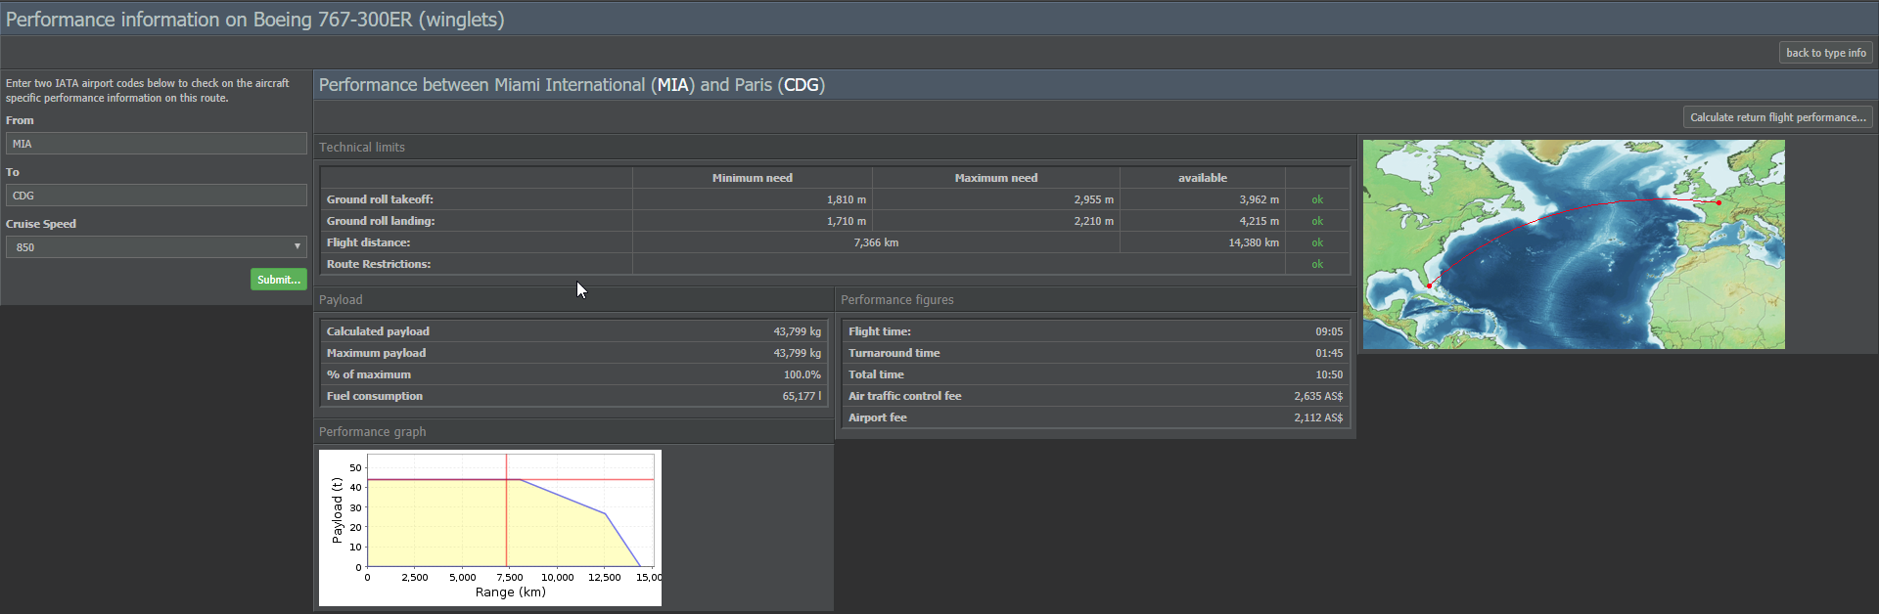
Task: Click the Air traffic control fee 2,635 AS$
Action: click(1318, 396)
